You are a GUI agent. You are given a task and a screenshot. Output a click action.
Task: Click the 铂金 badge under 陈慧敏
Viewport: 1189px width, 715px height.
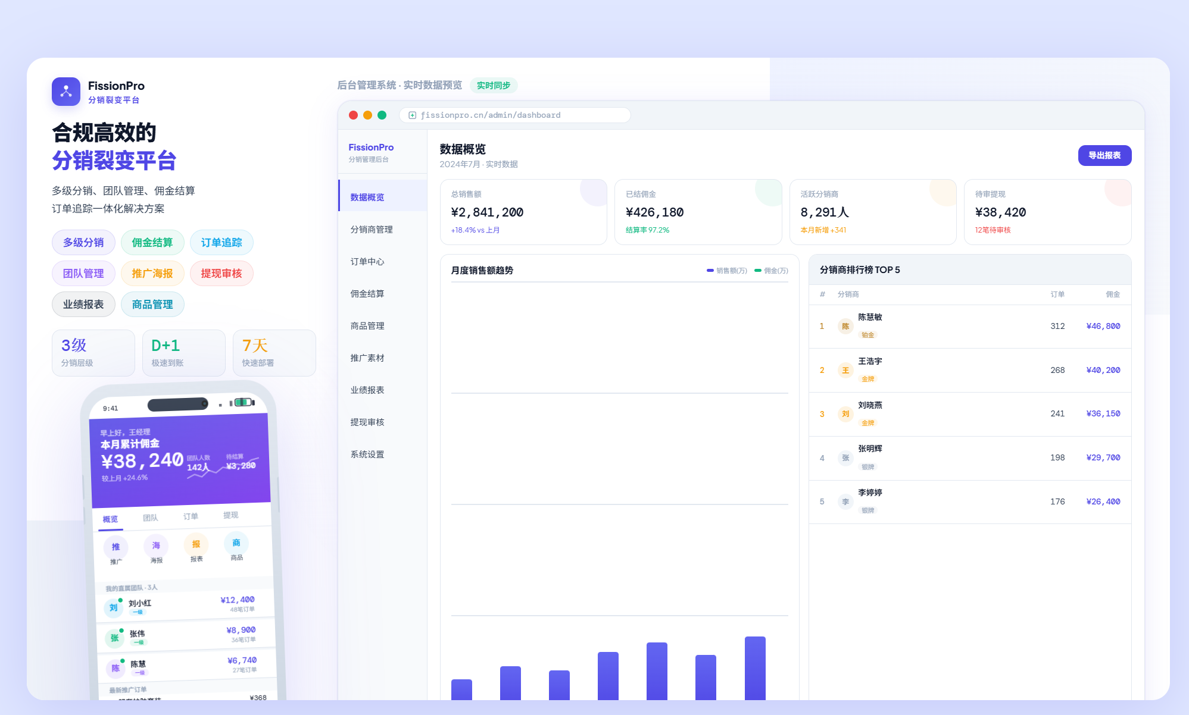(868, 335)
